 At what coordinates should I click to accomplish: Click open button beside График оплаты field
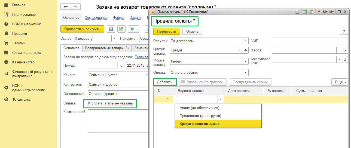(246, 50)
